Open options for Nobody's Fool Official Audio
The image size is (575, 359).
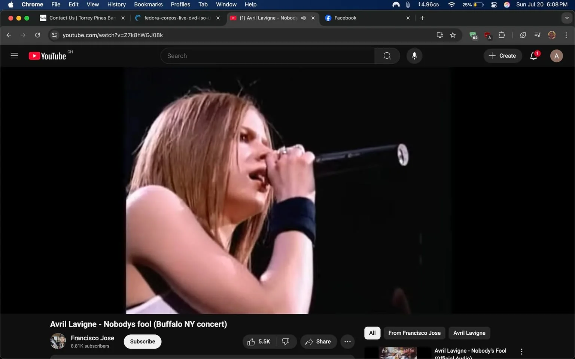point(521,352)
